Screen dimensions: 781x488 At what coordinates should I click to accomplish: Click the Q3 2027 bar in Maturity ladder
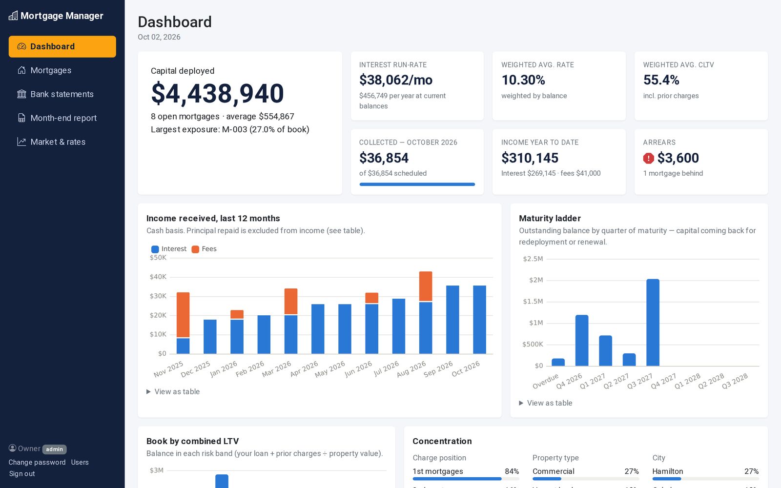point(653,322)
